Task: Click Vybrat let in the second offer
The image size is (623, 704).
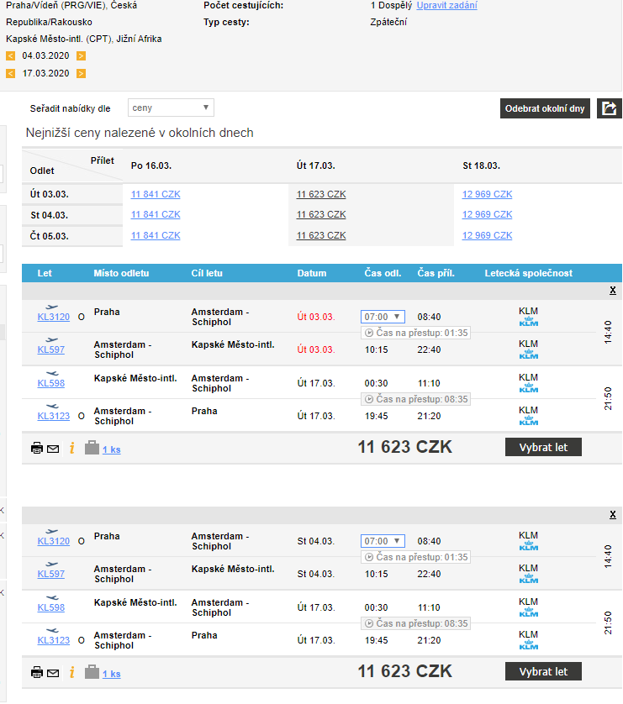Action: point(543,672)
